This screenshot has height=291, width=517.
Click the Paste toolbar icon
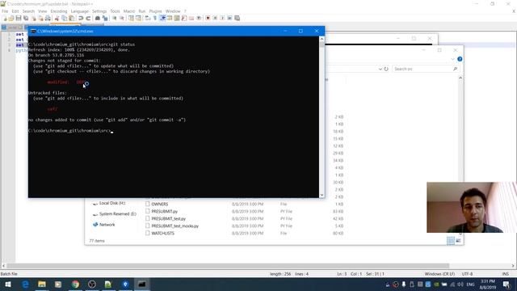71,18
